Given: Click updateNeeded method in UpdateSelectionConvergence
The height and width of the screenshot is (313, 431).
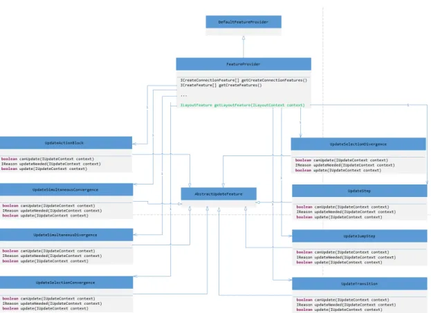Looking at the screenshot, I should 52,303.
